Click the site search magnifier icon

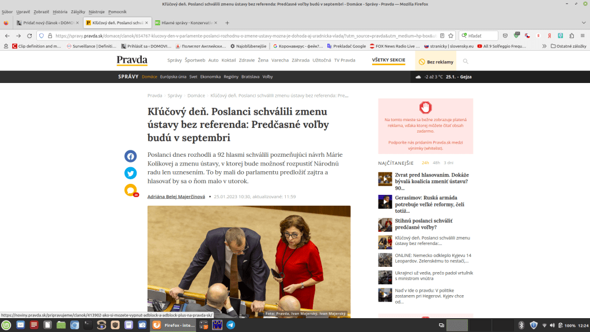466,61
